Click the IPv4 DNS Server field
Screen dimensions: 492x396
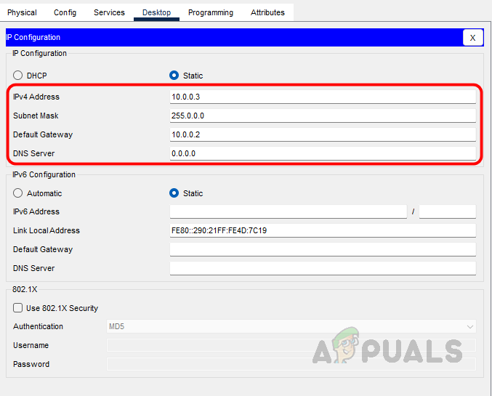coord(322,153)
